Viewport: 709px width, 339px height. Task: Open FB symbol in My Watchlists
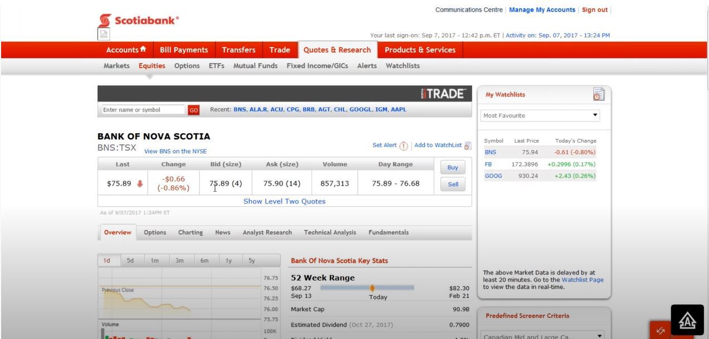tap(488, 164)
